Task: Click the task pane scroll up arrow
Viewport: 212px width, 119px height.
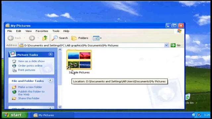Action: [60, 50]
